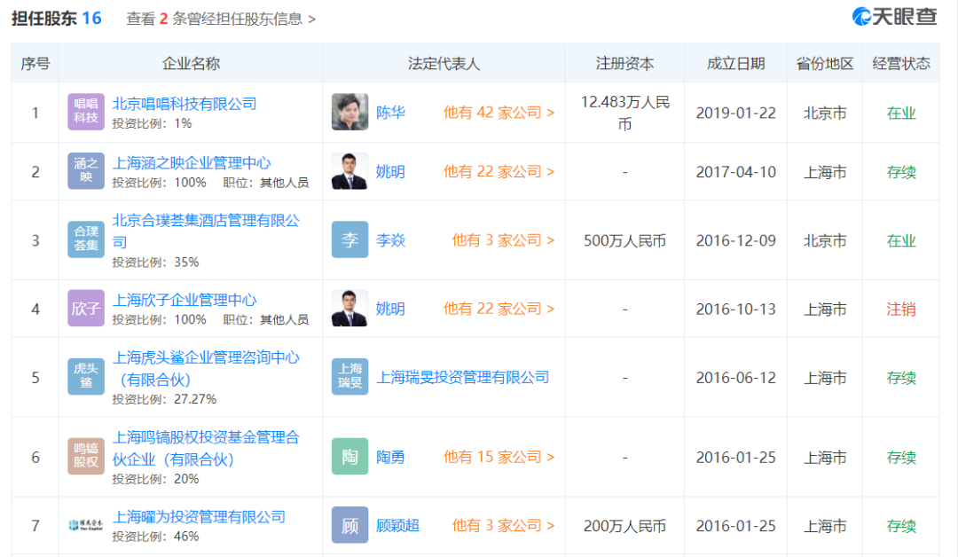This screenshot has height=557, width=958.
Task: Open 北京唱唱科技有限公司 company page
Action: click(185, 104)
